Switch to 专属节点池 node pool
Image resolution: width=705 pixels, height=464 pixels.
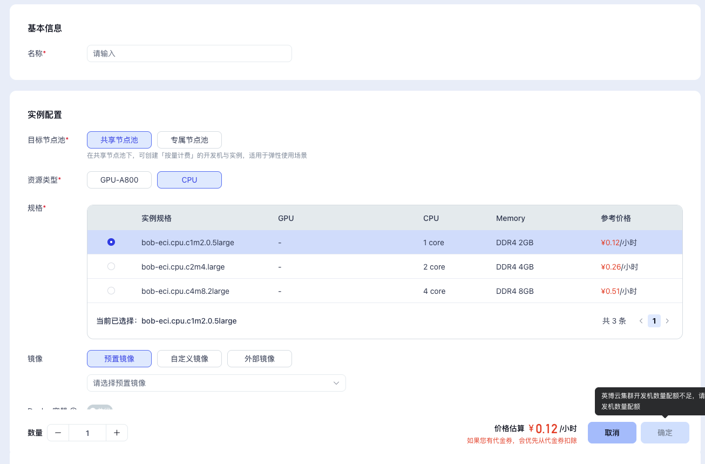pos(189,140)
